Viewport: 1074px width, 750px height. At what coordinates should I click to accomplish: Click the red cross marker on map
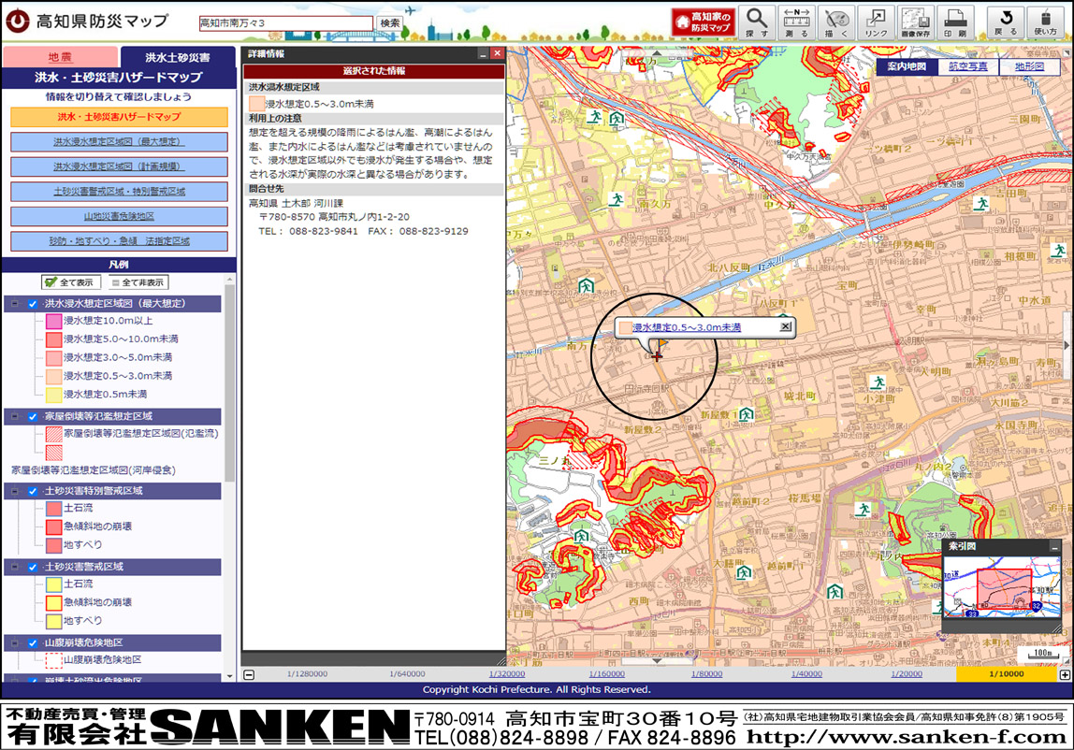point(657,356)
